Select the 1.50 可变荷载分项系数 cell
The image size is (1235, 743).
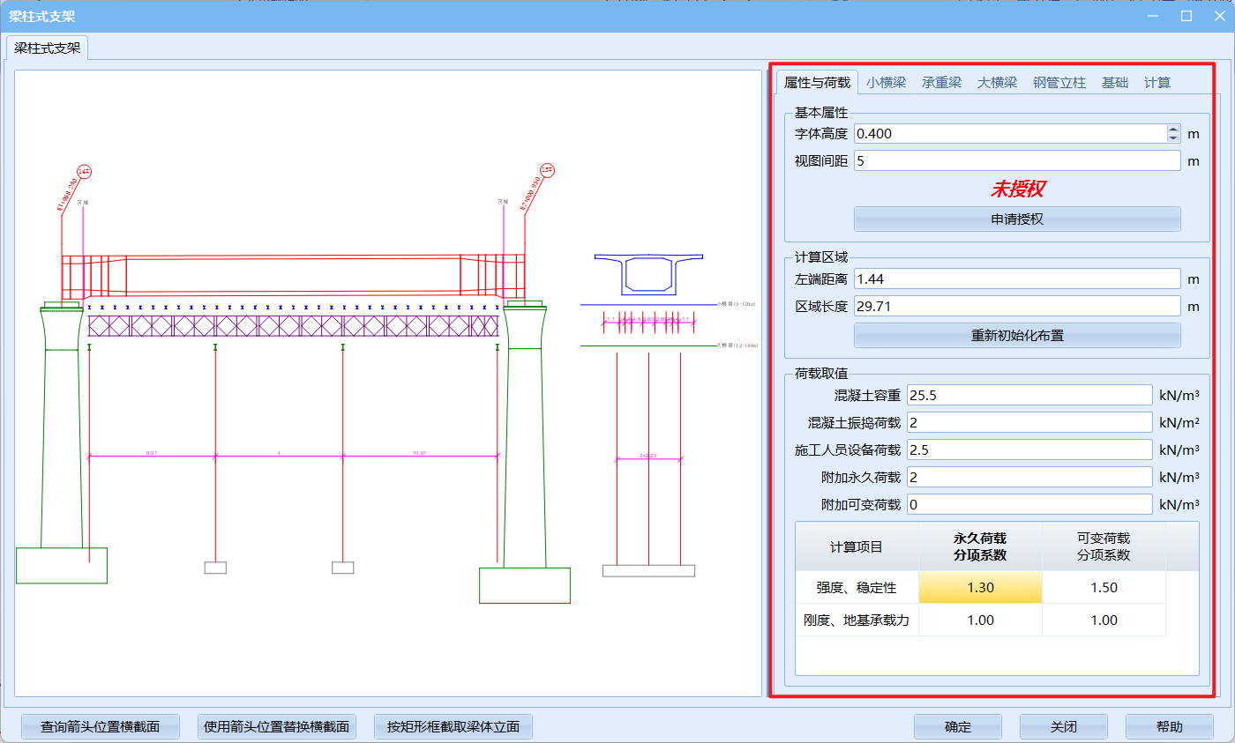pyautogui.click(x=1104, y=588)
